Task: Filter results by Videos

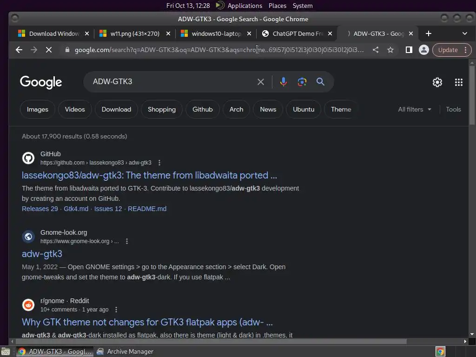Action: pos(75,109)
